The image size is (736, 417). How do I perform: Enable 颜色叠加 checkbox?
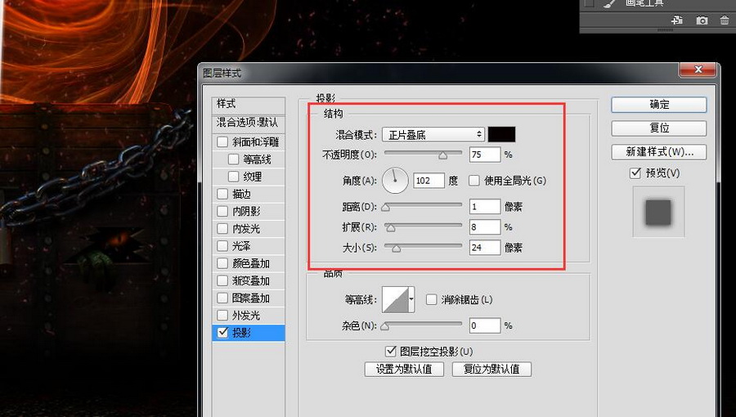point(222,263)
